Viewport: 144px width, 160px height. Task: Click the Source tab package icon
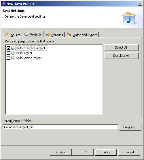[x=7, y=35]
